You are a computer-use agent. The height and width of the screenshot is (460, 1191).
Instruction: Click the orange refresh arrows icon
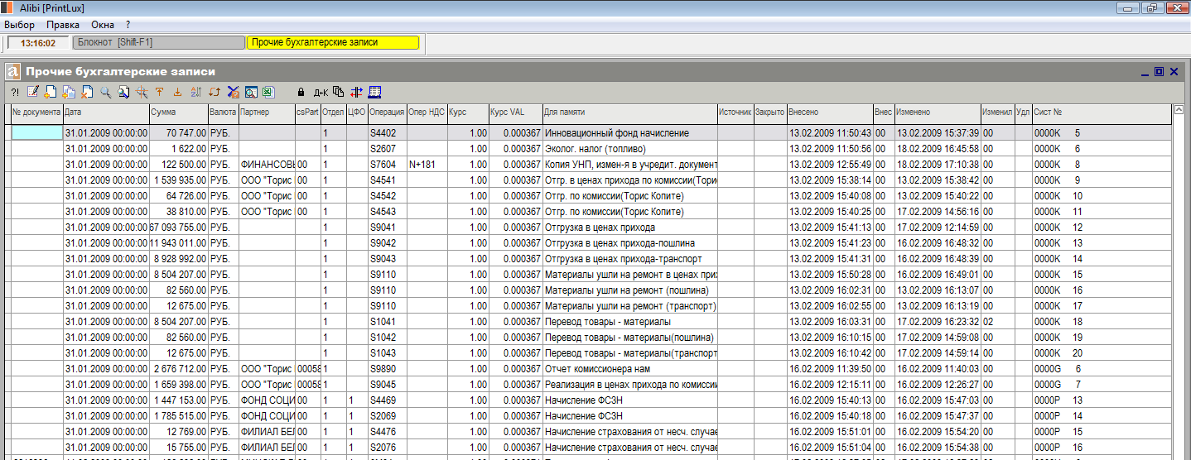pos(214,92)
